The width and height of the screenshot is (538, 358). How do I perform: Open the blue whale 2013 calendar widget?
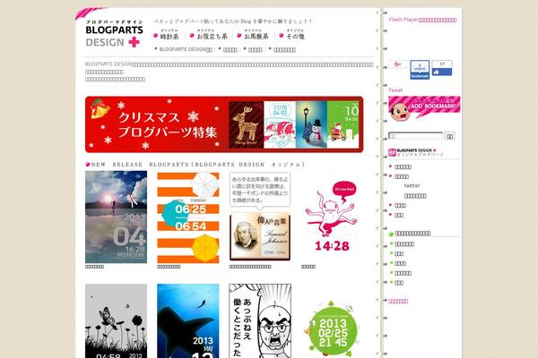tap(188, 321)
